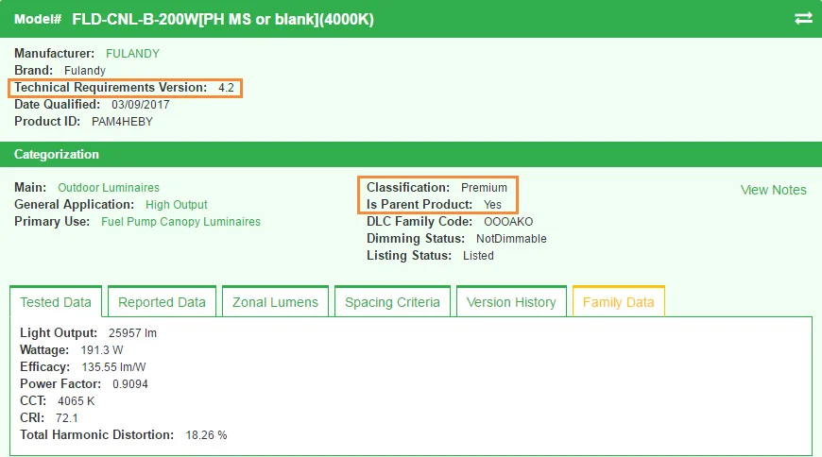Open the Version History tab

click(511, 302)
